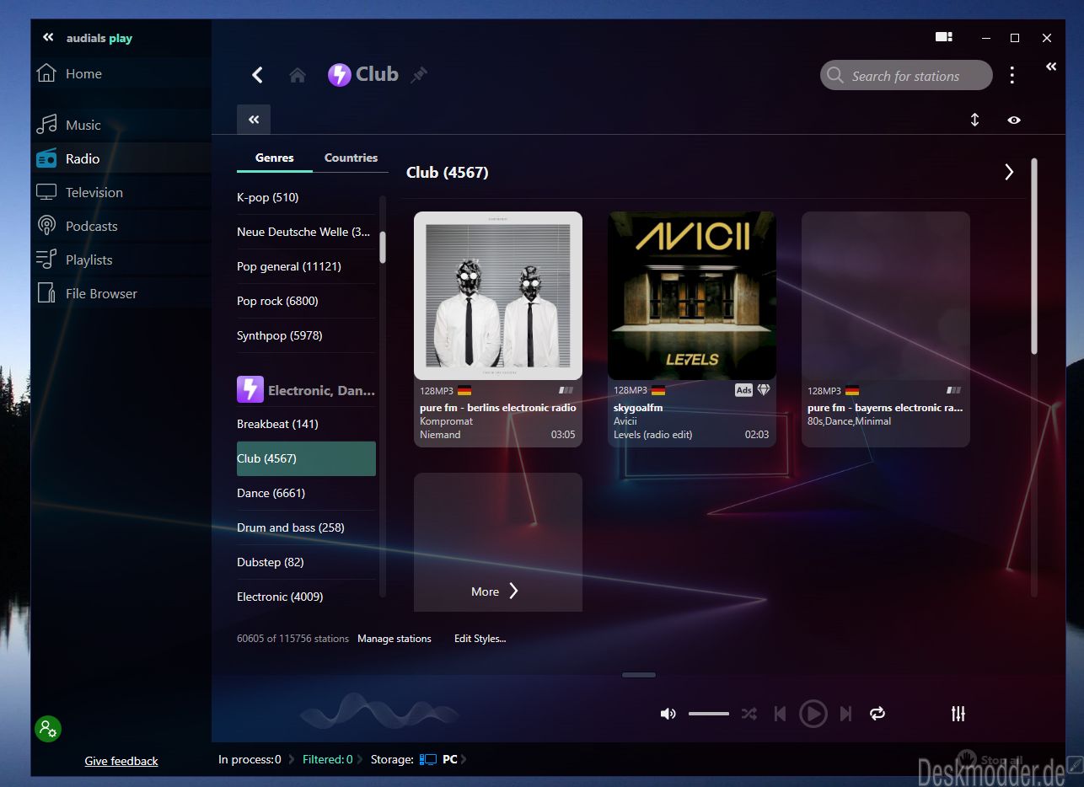Toggle shuffle playback

(x=749, y=714)
